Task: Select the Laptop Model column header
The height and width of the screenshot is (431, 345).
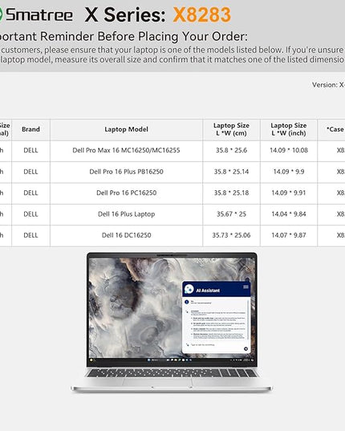Action: coord(126,129)
